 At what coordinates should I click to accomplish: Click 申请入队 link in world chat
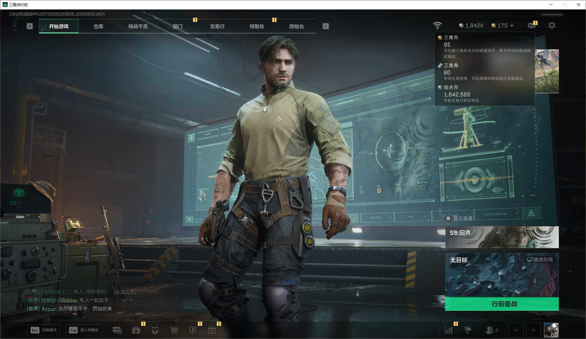(x=125, y=292)
